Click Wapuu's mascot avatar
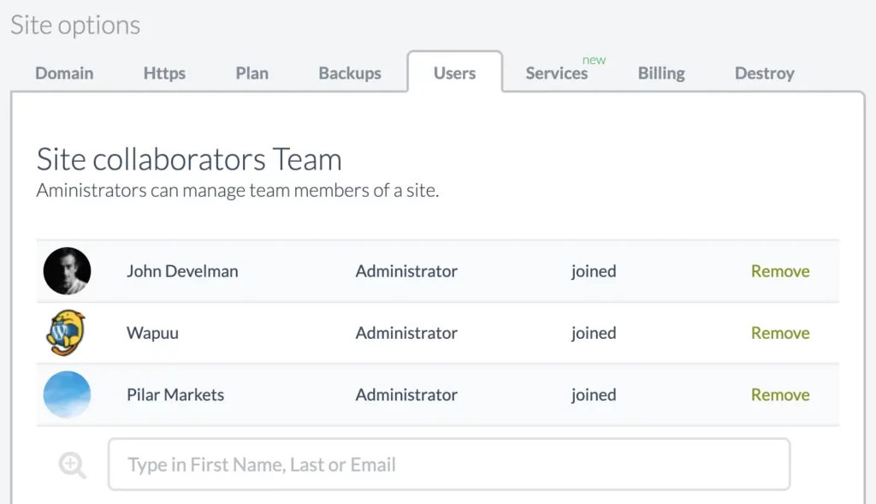This screenshot has width=876, height=504. pos(67,333)
